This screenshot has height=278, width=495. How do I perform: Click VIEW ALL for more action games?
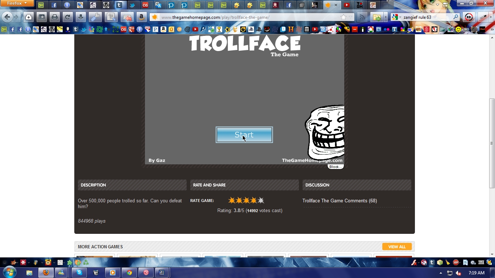(397, 247)
